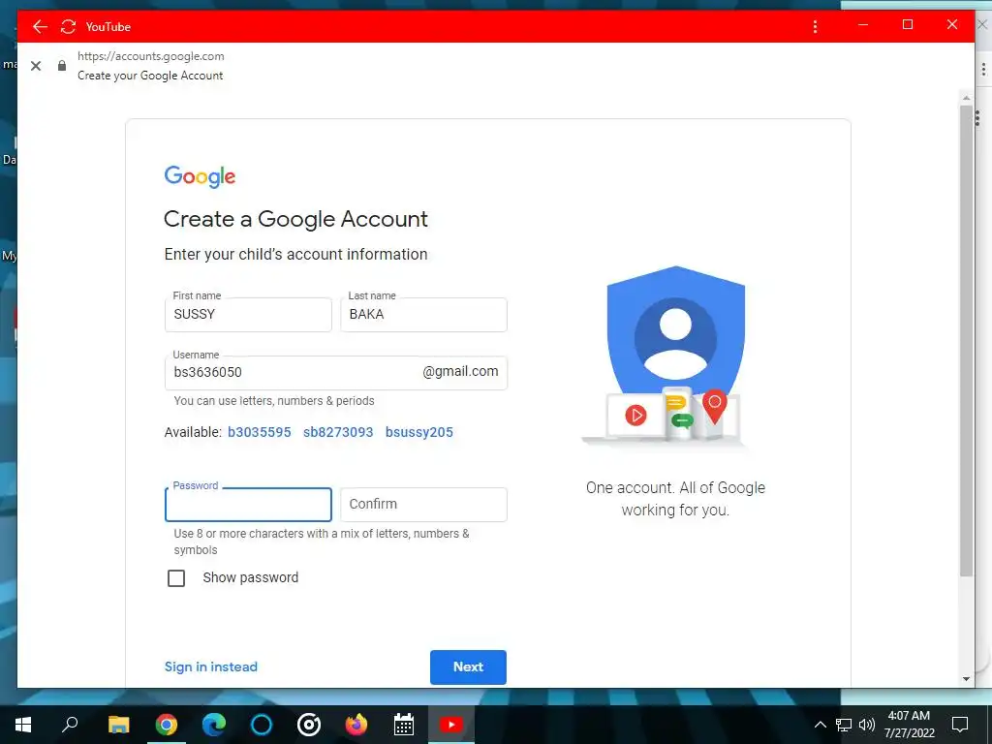Click the YouTube app icon on taskbar
Image resolution: width=992 pixels, height=744 pixels.
(x=451, y=725)
